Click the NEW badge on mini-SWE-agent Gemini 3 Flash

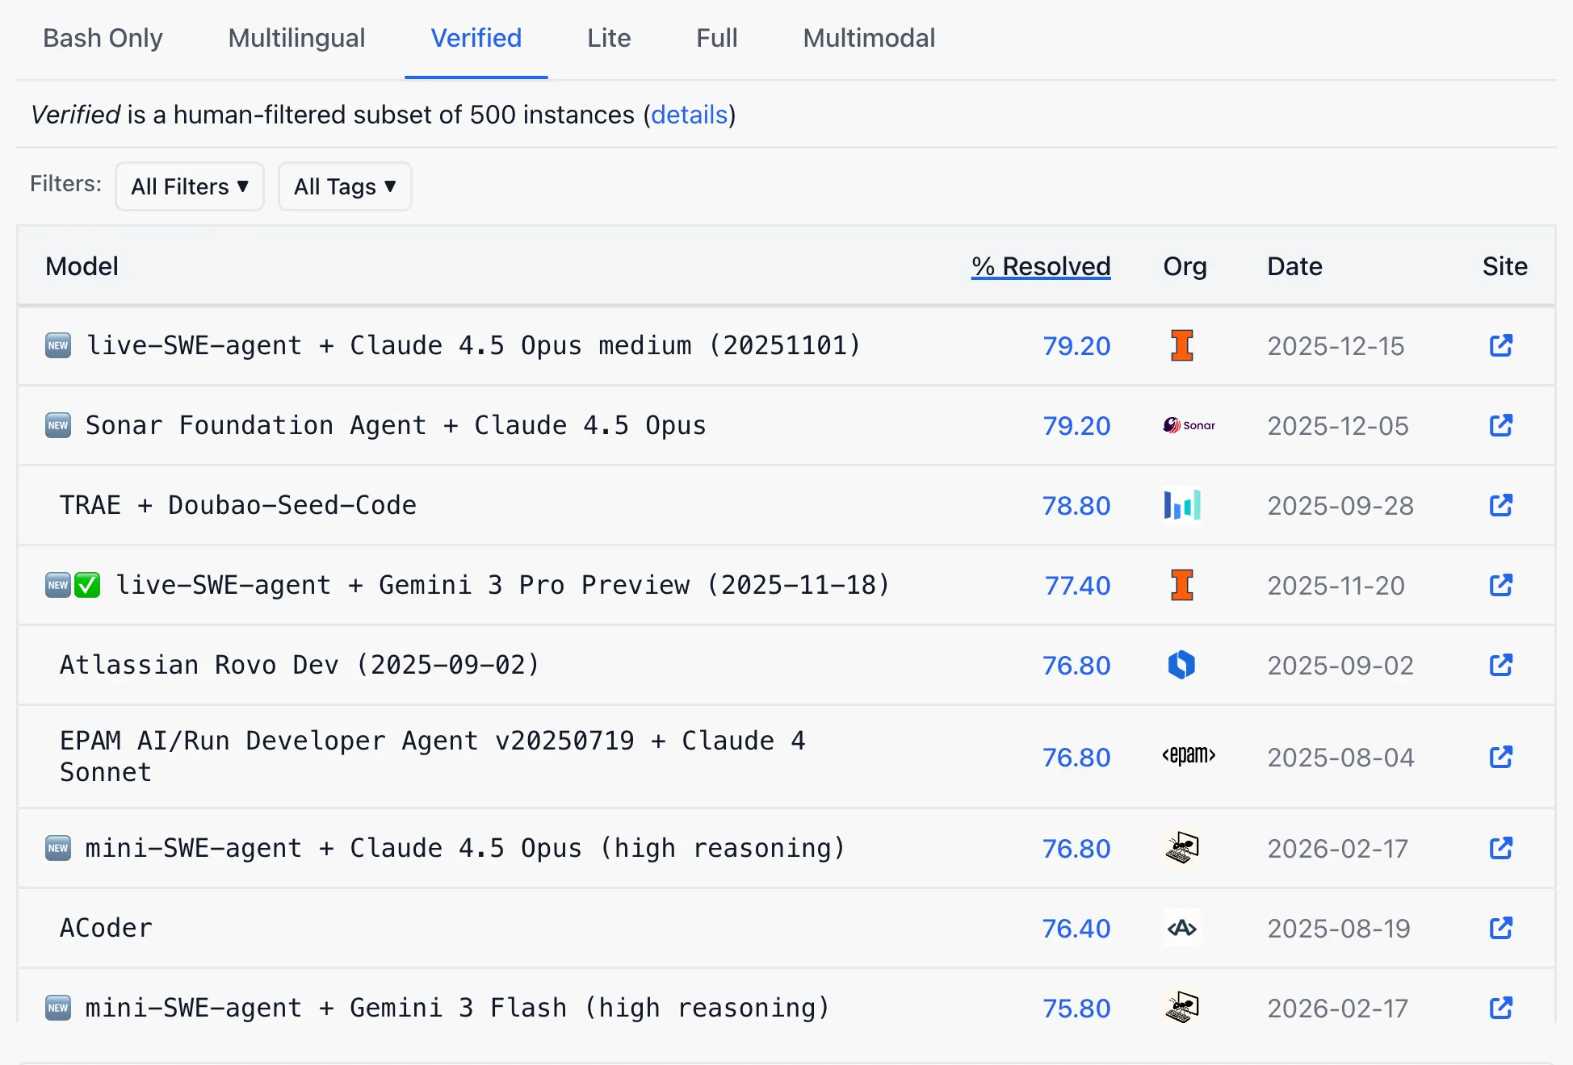58,1008
